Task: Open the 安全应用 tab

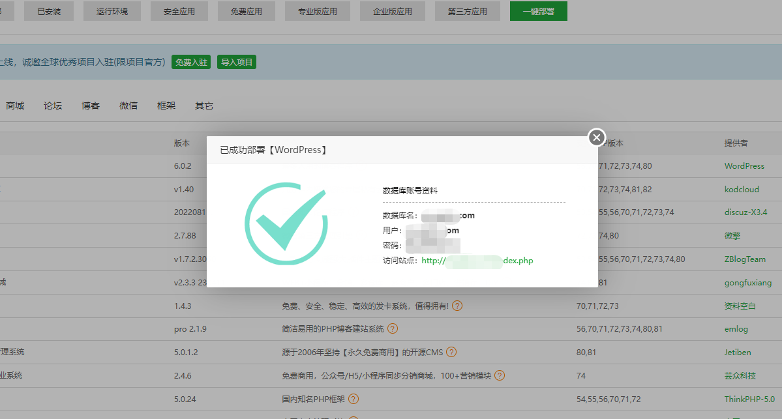Action: tap(179, 11)
